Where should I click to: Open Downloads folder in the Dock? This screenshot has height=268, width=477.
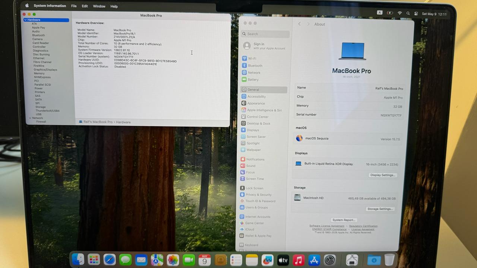point(374,260)
